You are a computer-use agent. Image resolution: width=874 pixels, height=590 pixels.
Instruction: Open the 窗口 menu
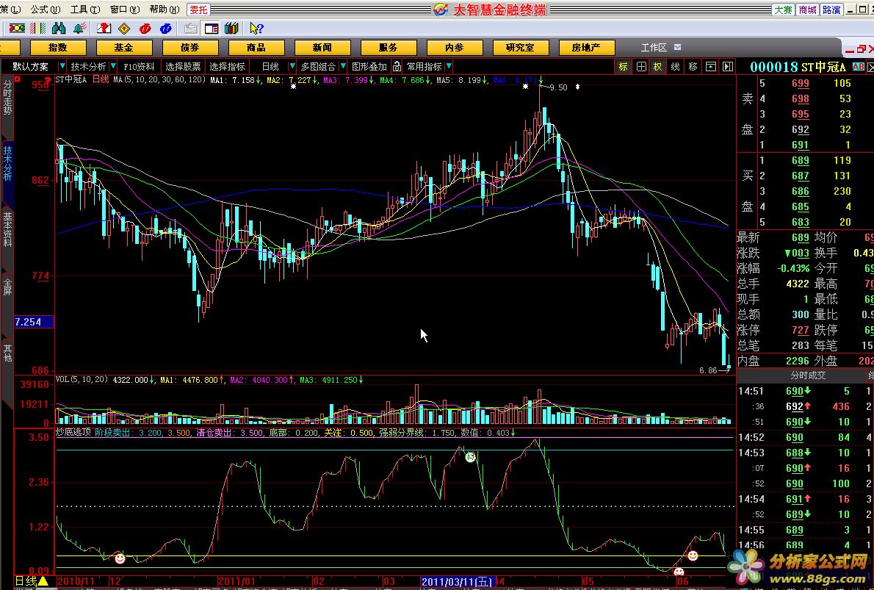[125, 10]
